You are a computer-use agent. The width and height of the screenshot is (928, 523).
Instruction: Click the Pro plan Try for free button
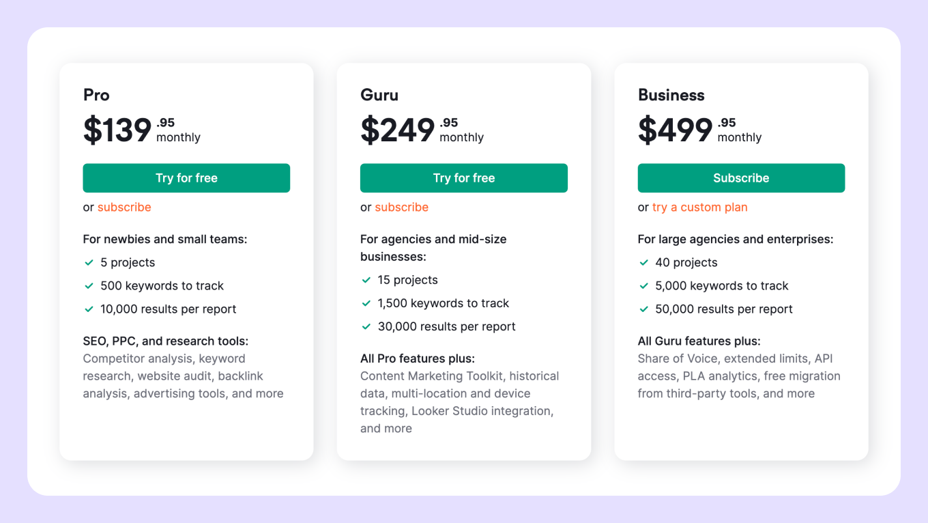[186, 178]
